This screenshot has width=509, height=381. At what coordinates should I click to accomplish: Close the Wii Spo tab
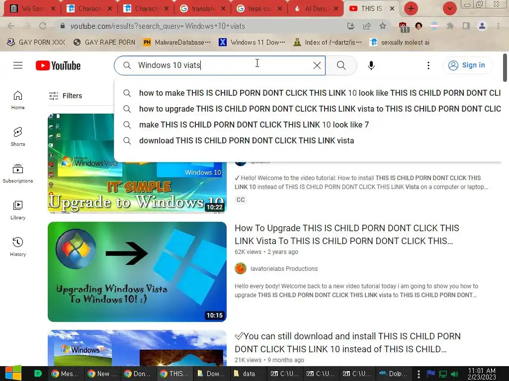pos(53,8)
